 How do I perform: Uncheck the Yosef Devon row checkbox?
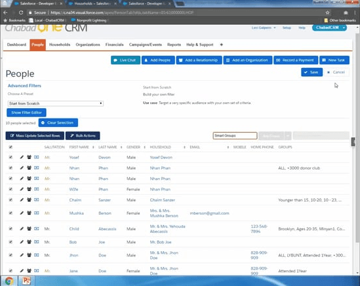(x=10, y=157)
